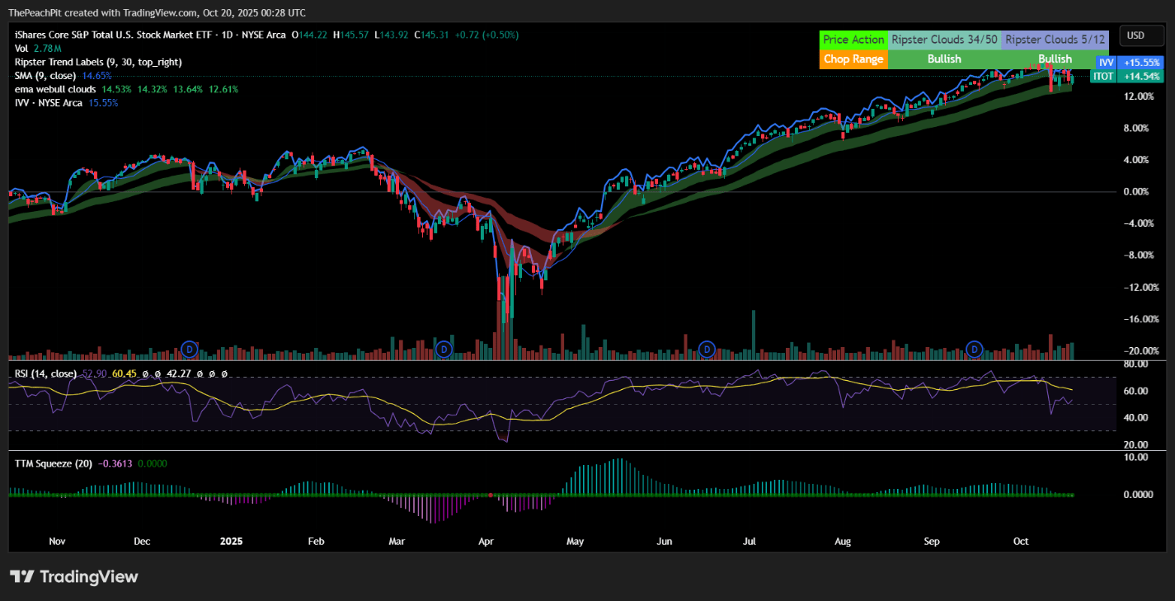Click the TradingView logo at bottom left
Image resolution: width=1175 pixels, height=601 pixels.
tap(74, 576)
